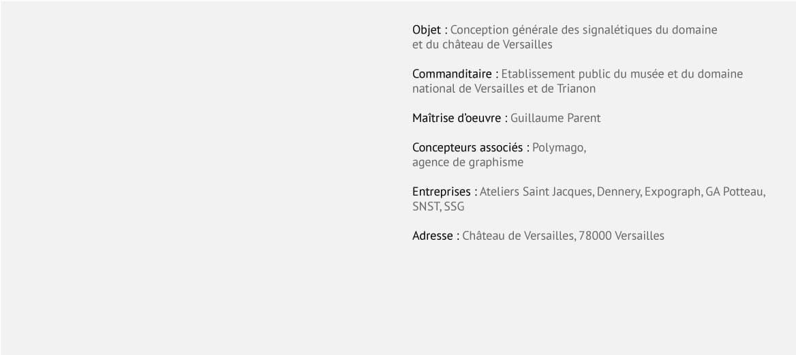Click 'Ateliers Saint Jacques' company name

536,192
